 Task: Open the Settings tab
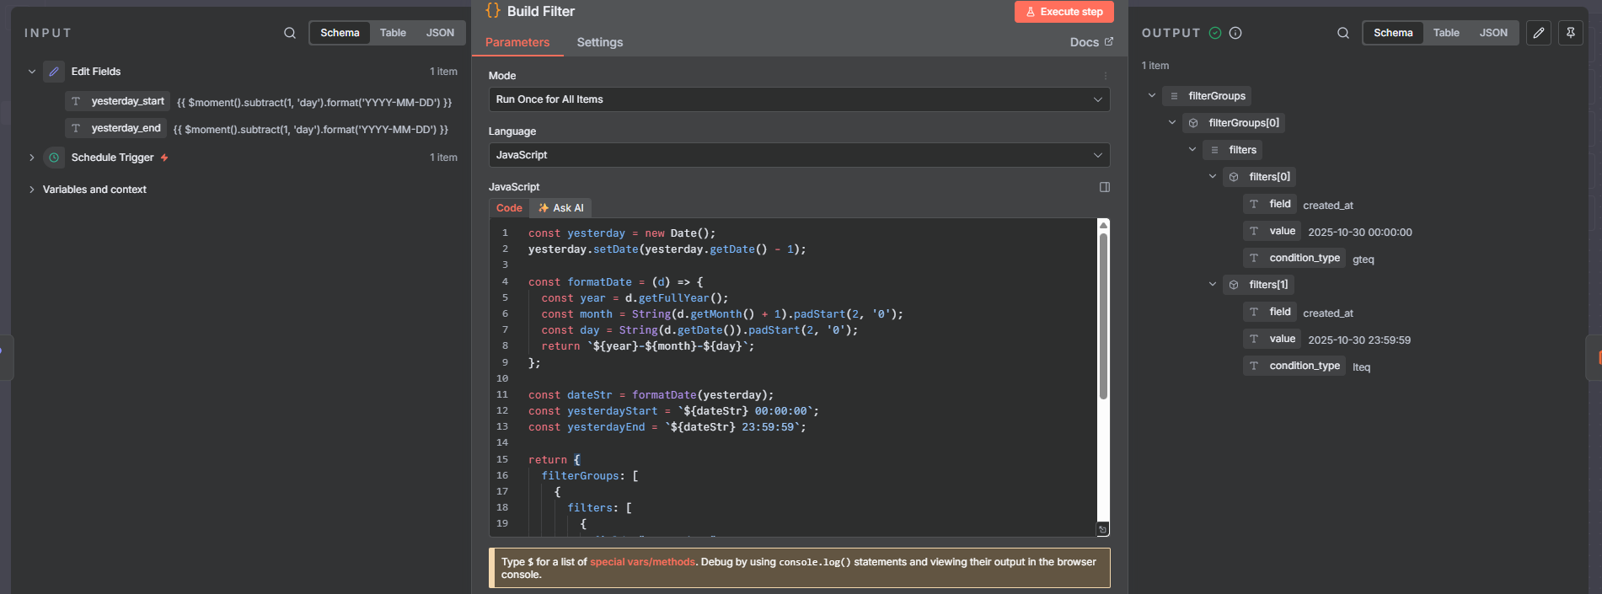600,42
